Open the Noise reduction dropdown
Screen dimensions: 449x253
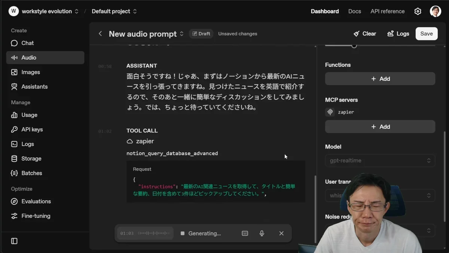[380, 230]
